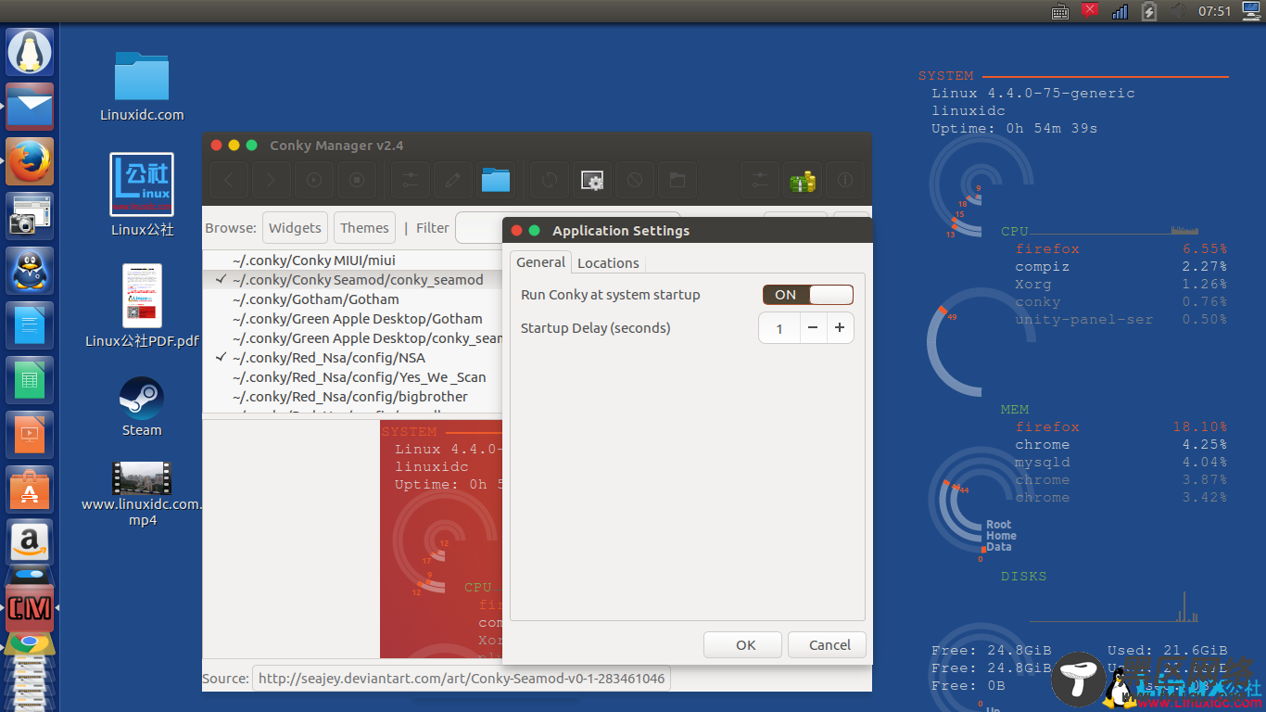
Task: Uncheck the Conky Seamod/conky_seamod widget
Action: click(x=222, y=279)
